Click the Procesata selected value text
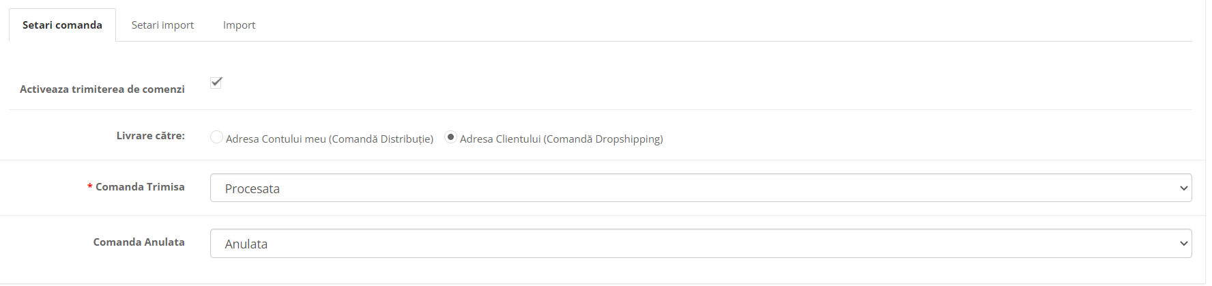The width and height of the screenshot is (1212, 286). [x=252, y=189]
